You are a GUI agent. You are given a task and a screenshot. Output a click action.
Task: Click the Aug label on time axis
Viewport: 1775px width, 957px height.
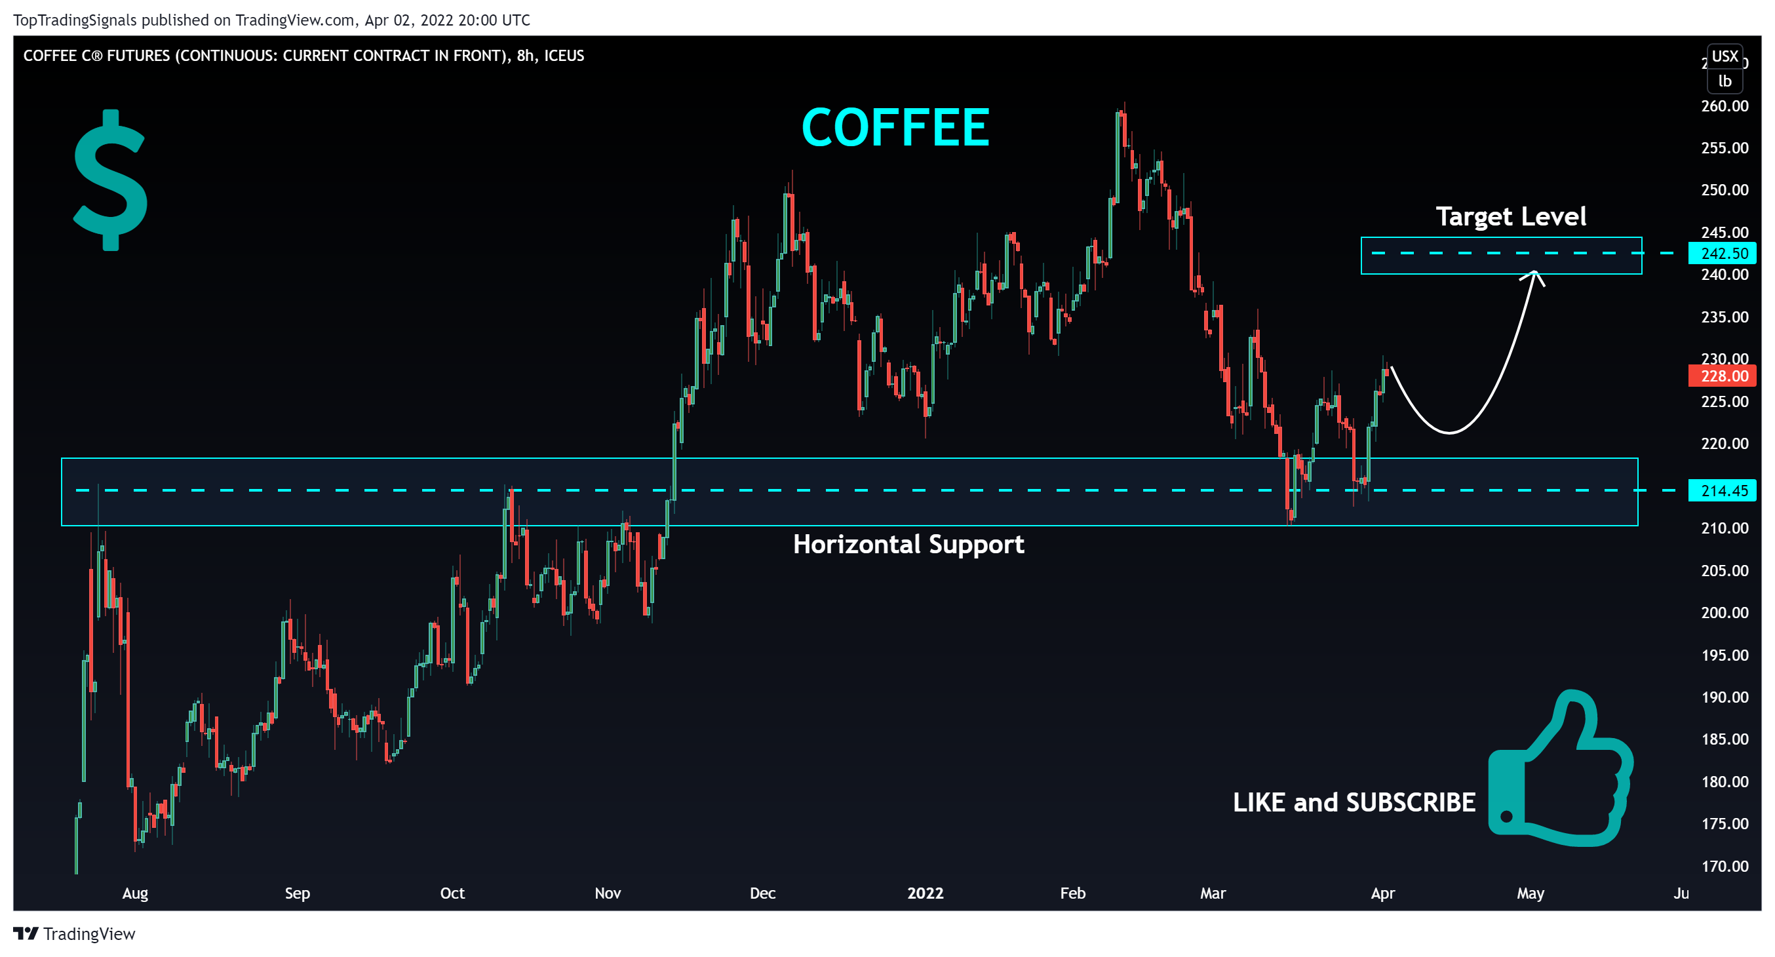pyautogui.click(x=135, y=893)
